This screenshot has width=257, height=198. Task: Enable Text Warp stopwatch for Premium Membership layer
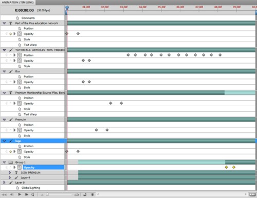(20, 114)
